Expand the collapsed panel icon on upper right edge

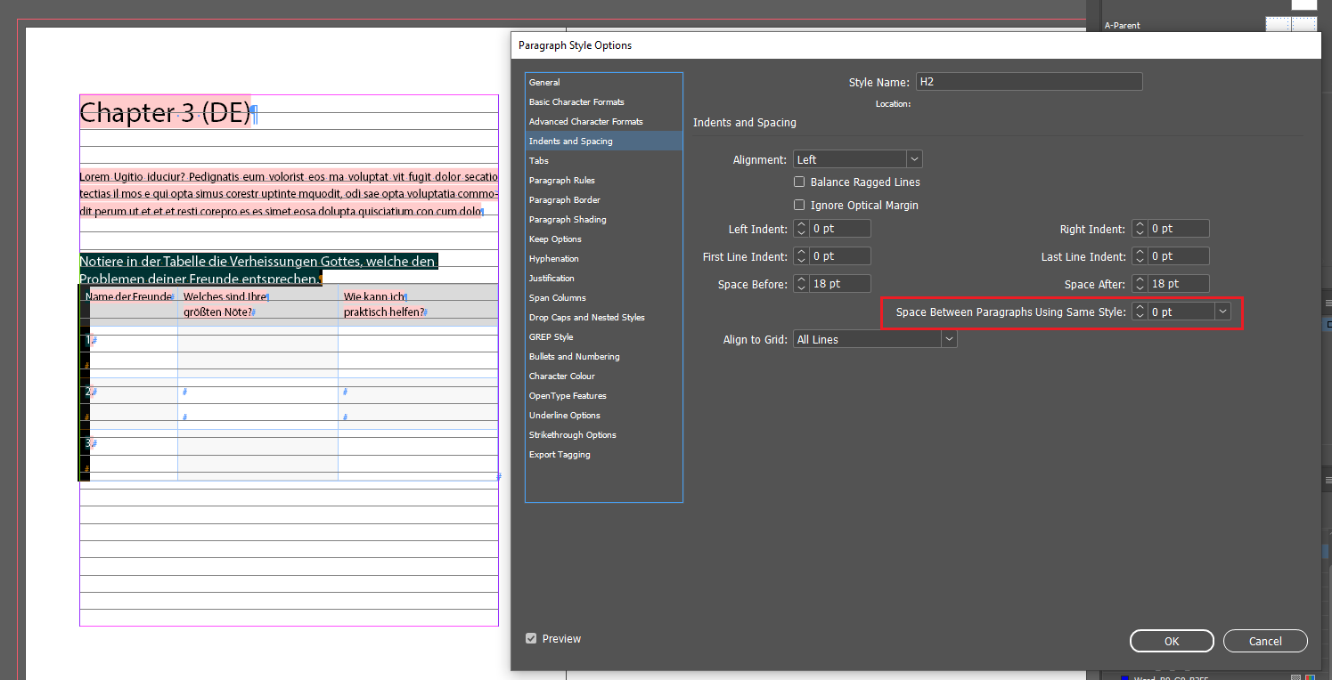(x=1325, y=303)
